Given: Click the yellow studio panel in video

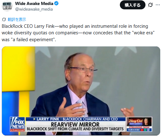Looking at the screenshot, I should click(18, 69).
